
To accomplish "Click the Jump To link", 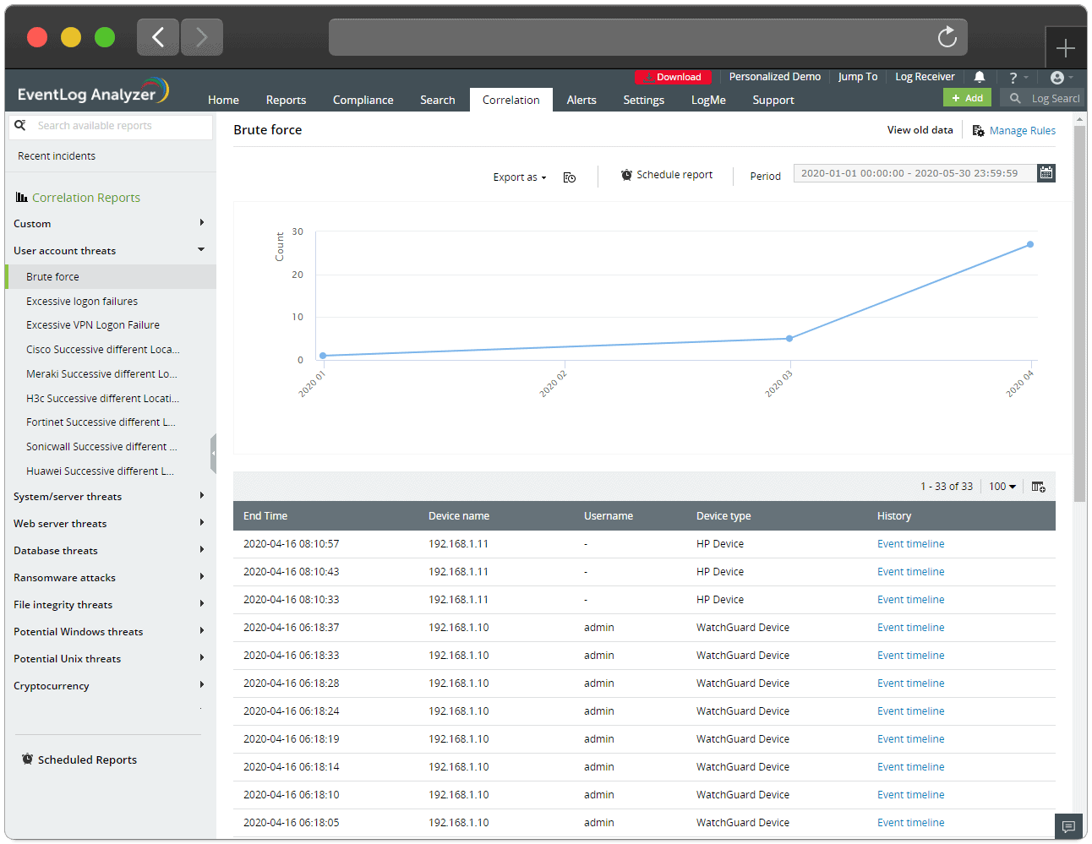I will 858,77.
